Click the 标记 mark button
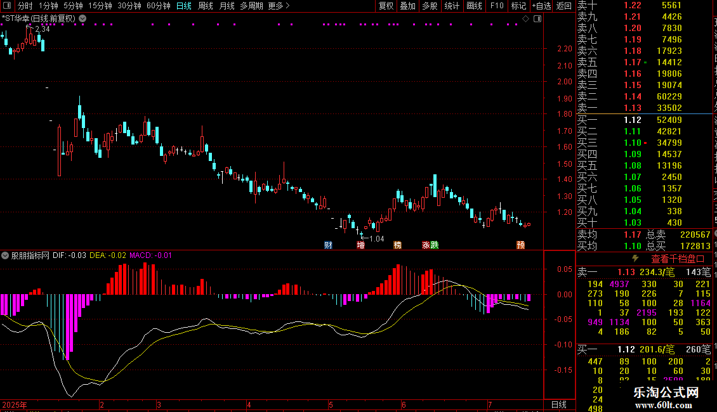This screenshot has height=412, width=717. [518, 6]
